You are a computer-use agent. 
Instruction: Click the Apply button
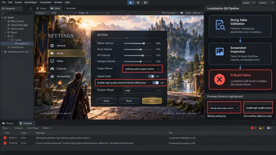click(106, 101)
